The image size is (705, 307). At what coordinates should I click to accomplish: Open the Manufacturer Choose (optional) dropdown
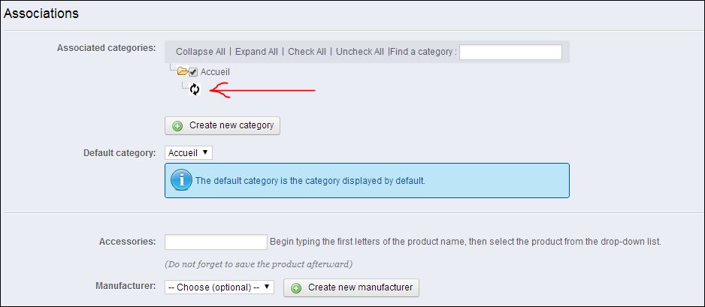point(219,287)
